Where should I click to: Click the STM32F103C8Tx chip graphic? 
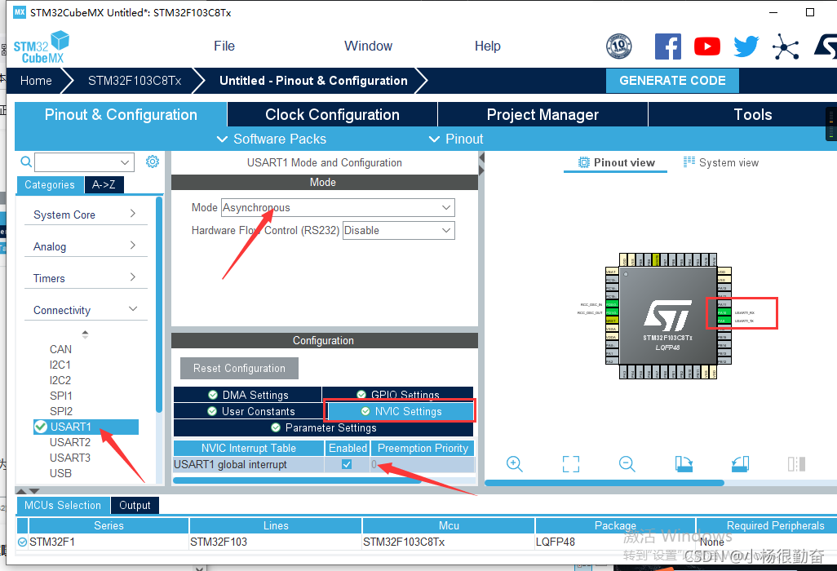click(668, 316)
